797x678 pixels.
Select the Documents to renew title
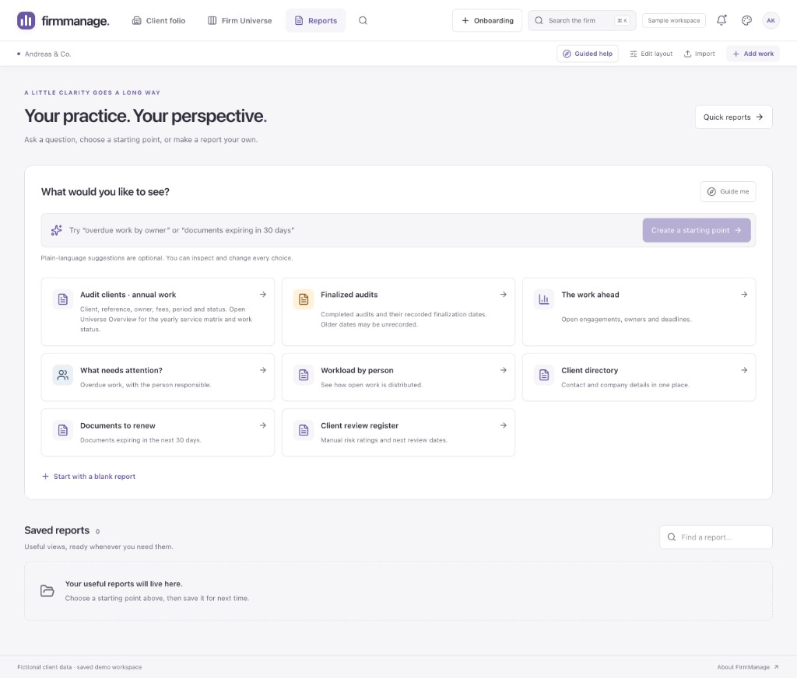coord(118,425)
